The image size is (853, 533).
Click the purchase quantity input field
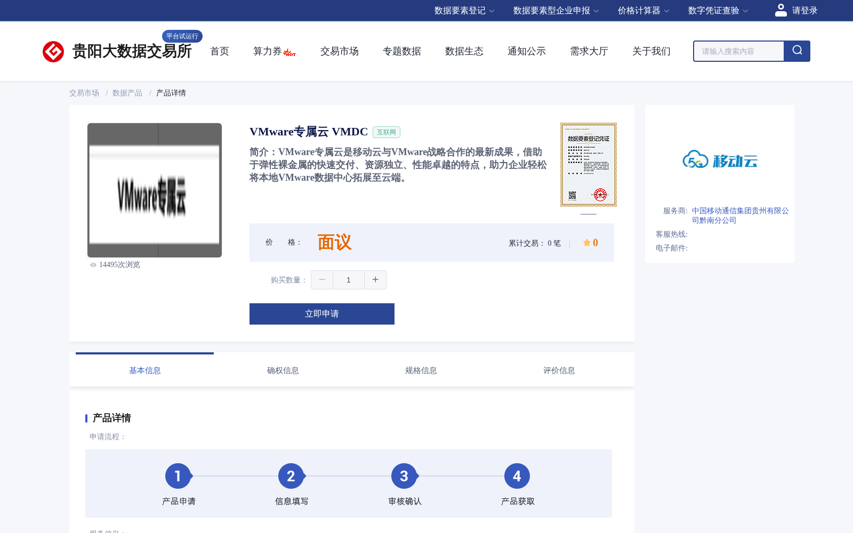pyautogui.click(x=349, y=280)
